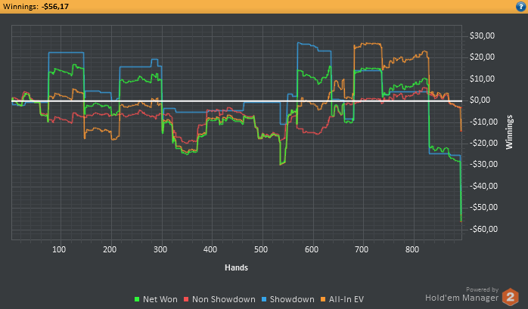
Task: Click the 300 hands x-axis label
Action: (160, 249)
